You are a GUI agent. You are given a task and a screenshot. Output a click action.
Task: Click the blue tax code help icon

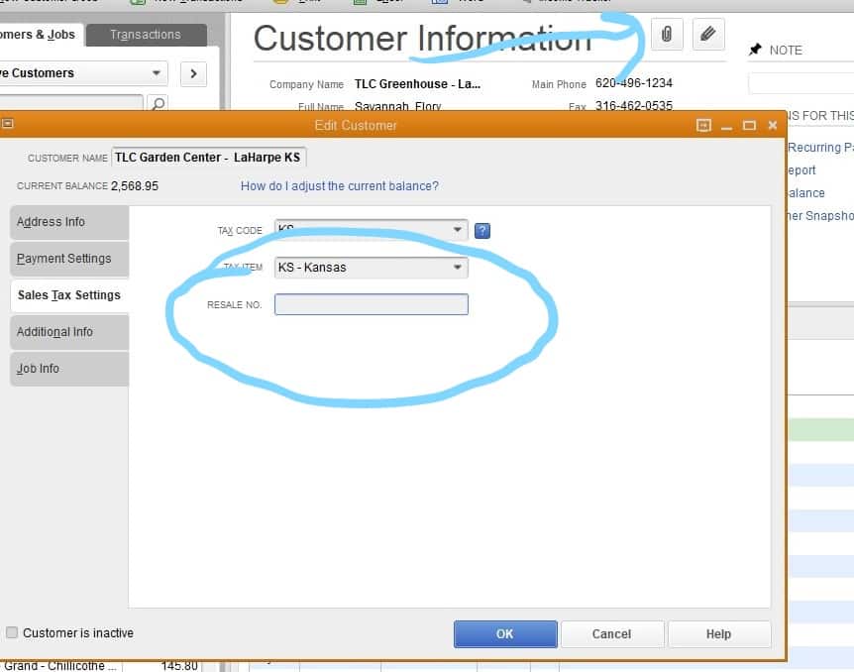pos(482,231)
